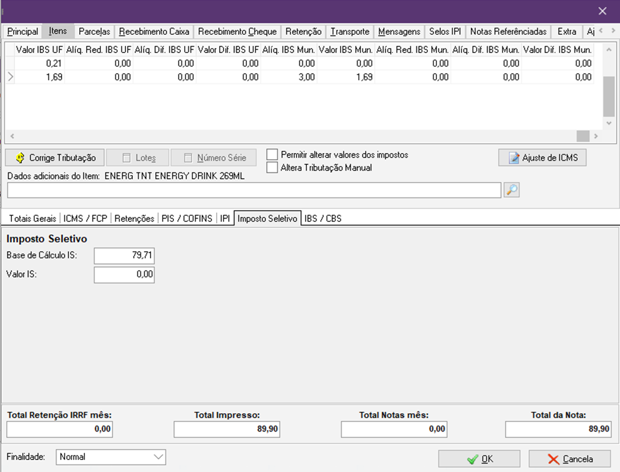
Task: Click grid vertical scrollbar up arrow
Action: point(609,50)
